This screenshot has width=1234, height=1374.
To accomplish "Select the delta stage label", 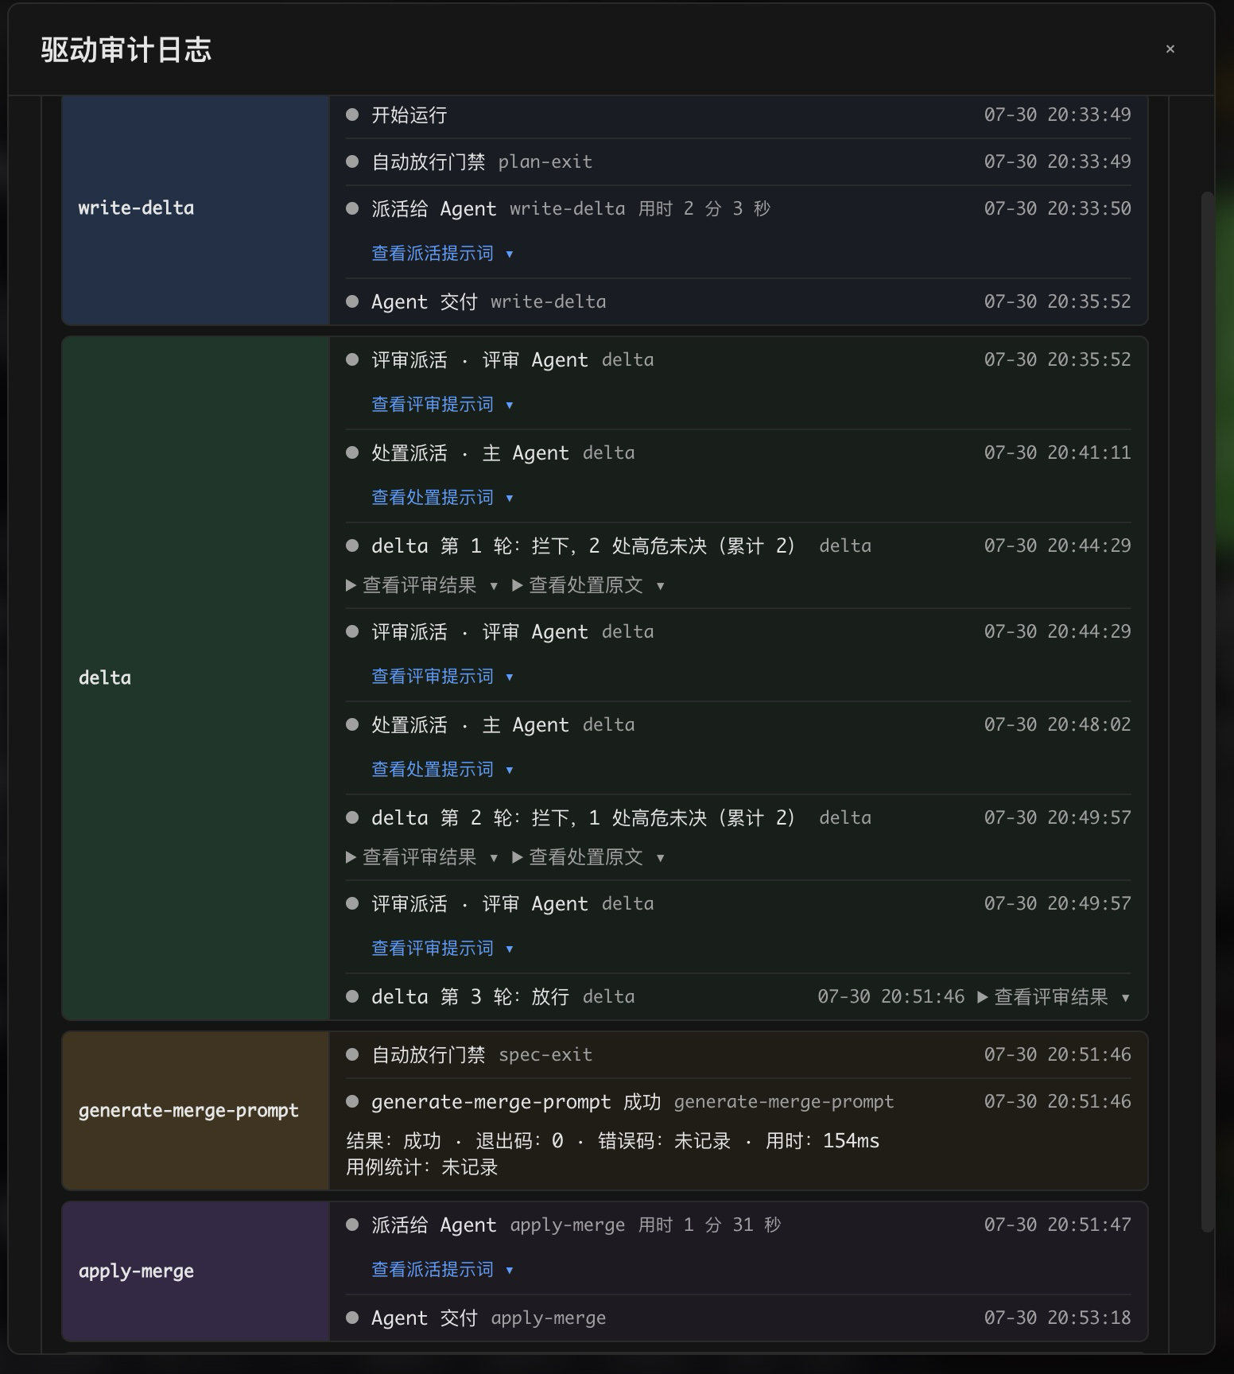I will 105,677.
